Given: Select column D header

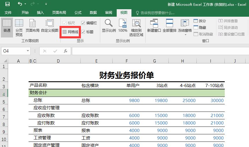Looking at the screenshot, I should (58, 61).
